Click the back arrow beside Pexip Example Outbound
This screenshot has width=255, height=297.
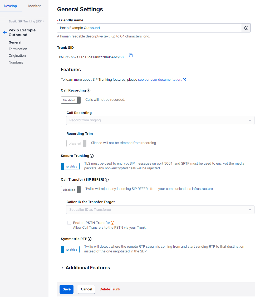click(5, 33)
